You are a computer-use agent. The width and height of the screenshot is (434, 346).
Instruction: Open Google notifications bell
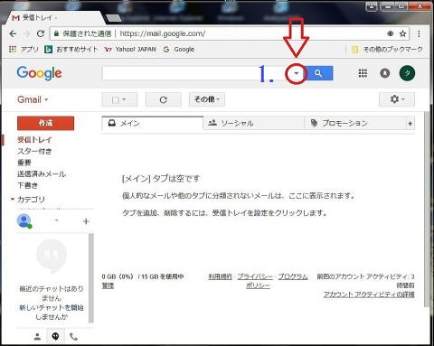[x=385, y=73]
